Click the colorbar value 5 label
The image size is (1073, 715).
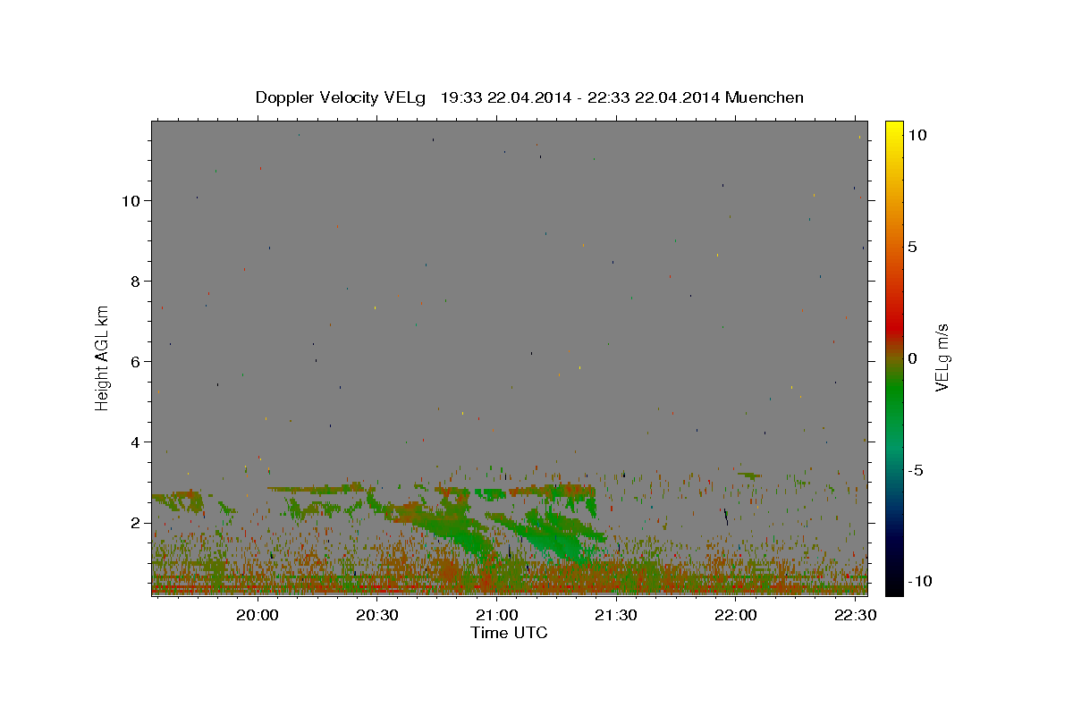point(912,247)
